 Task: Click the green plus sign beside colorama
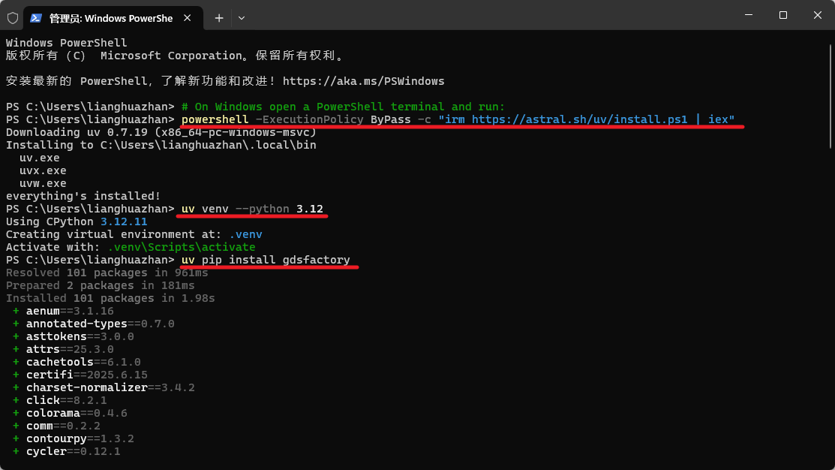(x=15, y=413)
